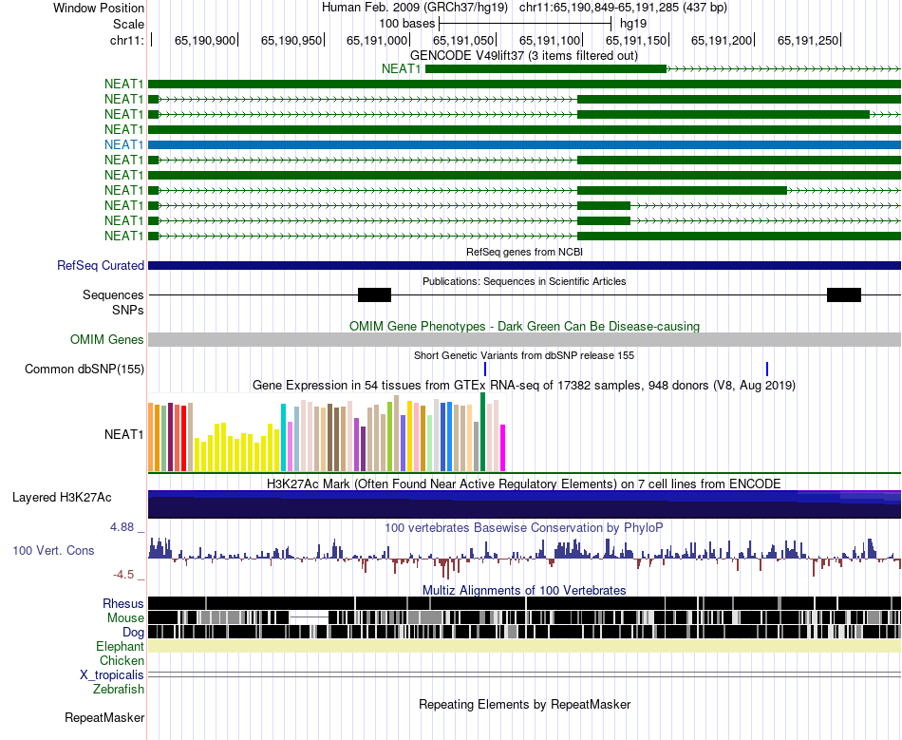Click the rightmost black block in Sequences track
The width and height of the screenshot is (902, 740).
pyautogui.click(x=844, y=294)
